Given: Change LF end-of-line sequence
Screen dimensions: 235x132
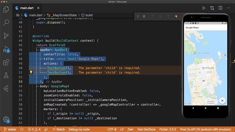Looking at the screenshot, I should 122,129.
